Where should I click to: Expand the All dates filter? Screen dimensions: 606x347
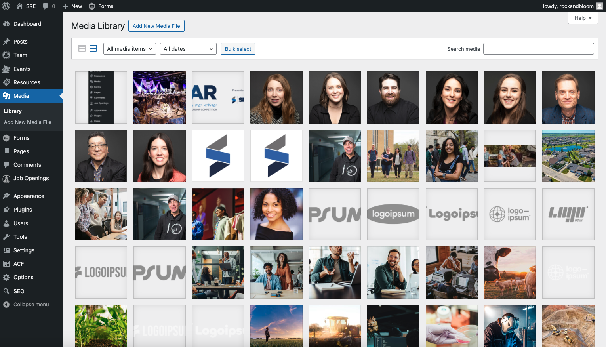pos(188,49)
